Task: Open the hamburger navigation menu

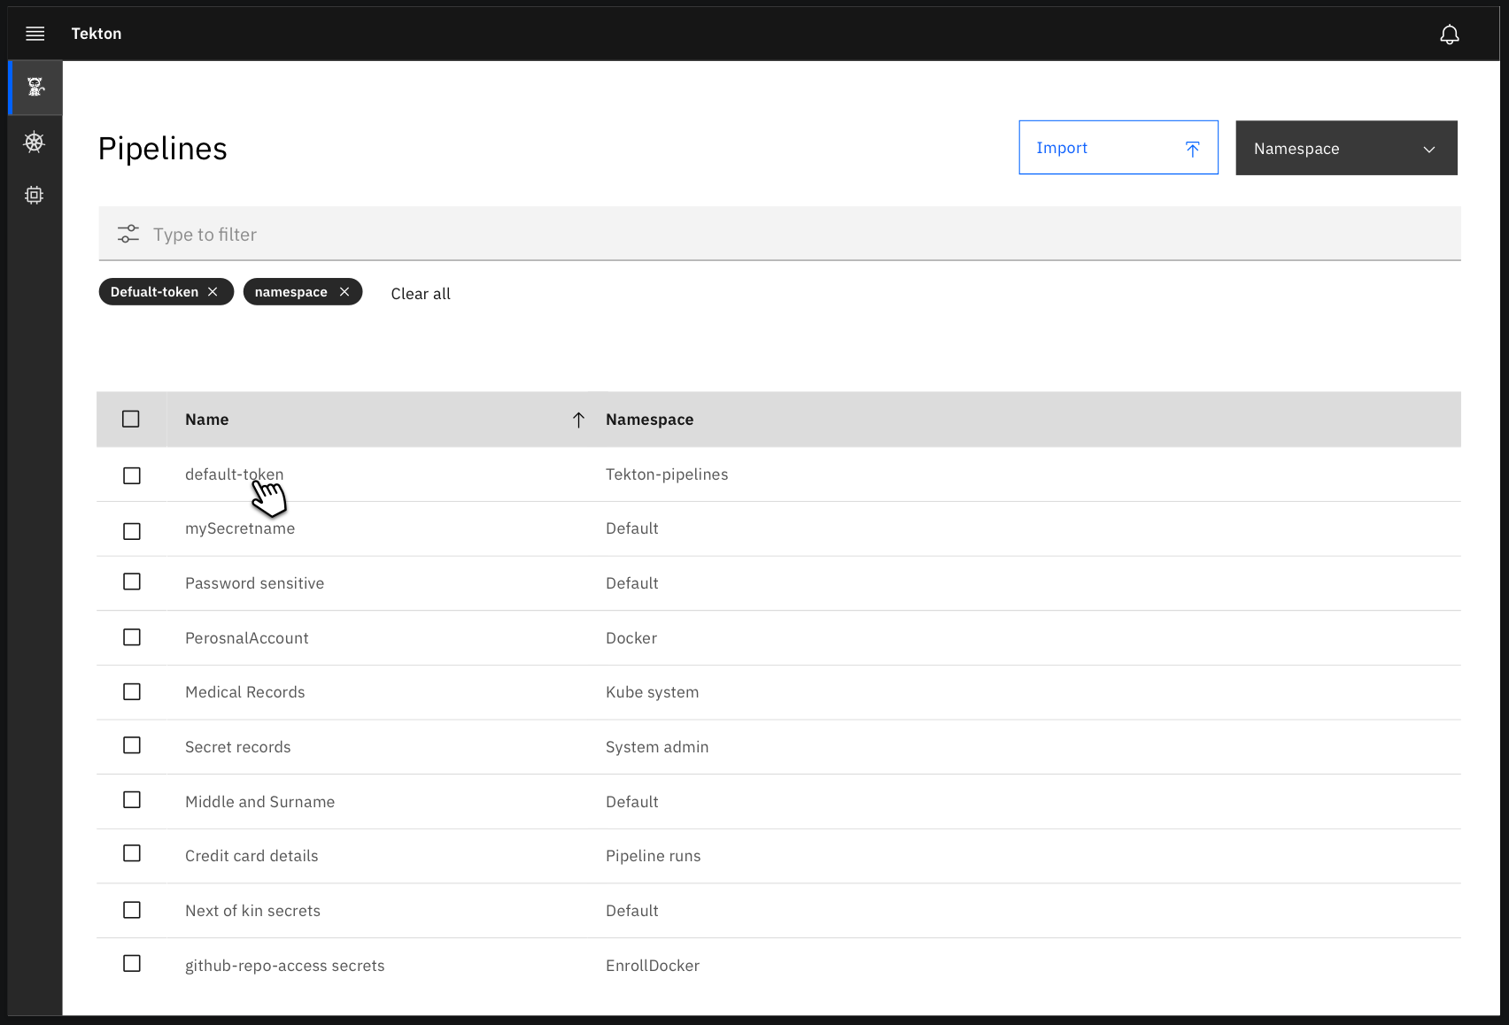Action: click(x=35, y=34)
